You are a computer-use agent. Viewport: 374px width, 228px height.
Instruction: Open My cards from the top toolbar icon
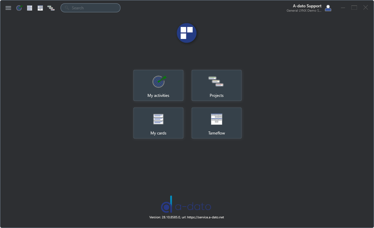coord(30,8)
